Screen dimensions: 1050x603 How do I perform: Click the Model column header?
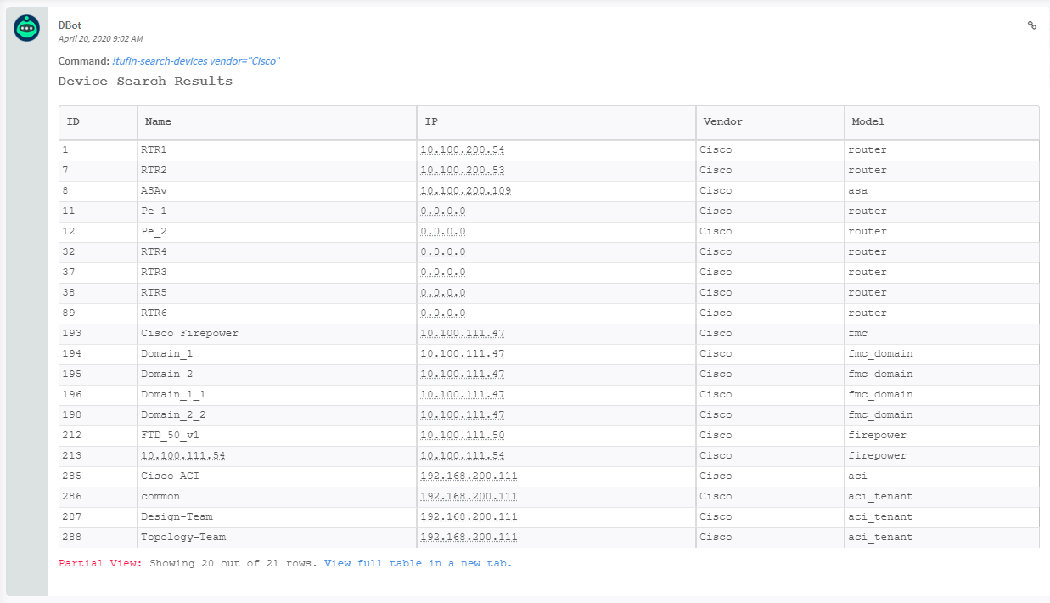point(868,121)
